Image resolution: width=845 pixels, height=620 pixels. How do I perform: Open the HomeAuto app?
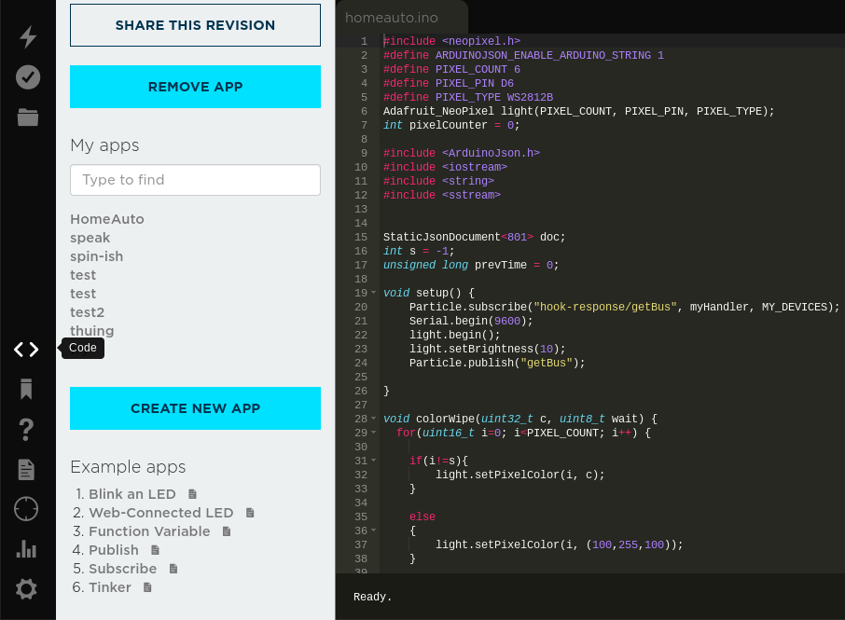click(107, 219)
